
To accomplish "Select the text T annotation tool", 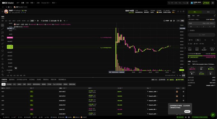I will [x=3, y=47].
